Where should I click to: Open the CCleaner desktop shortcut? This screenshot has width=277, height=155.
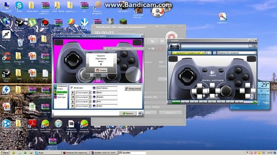click(6, 57)
